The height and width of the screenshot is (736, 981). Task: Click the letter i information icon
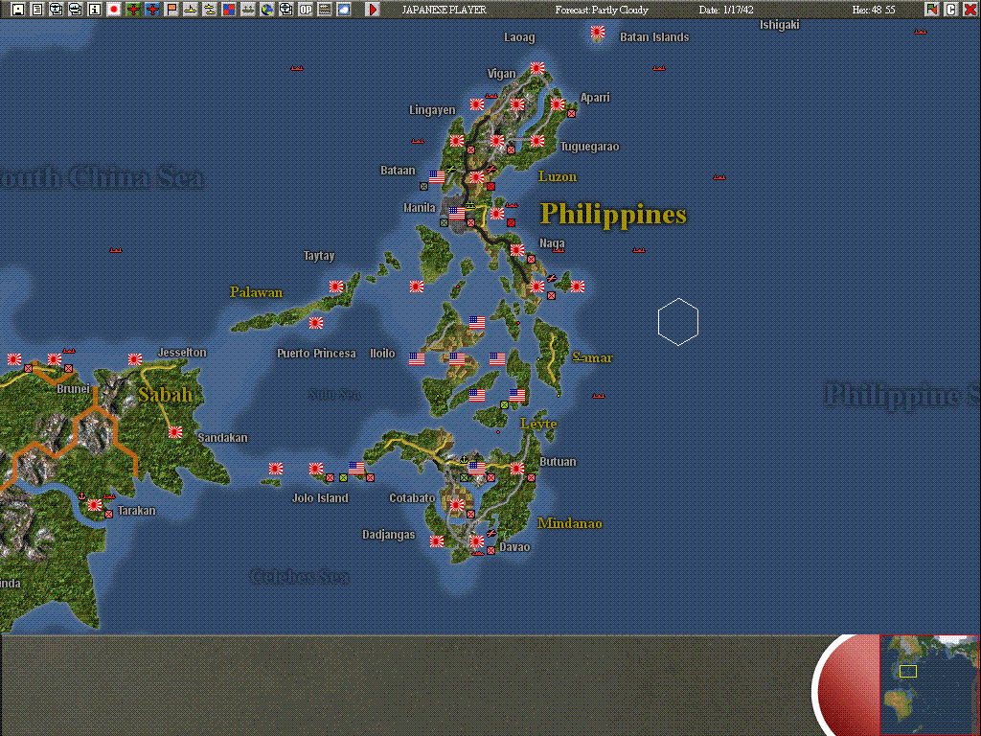95,10
